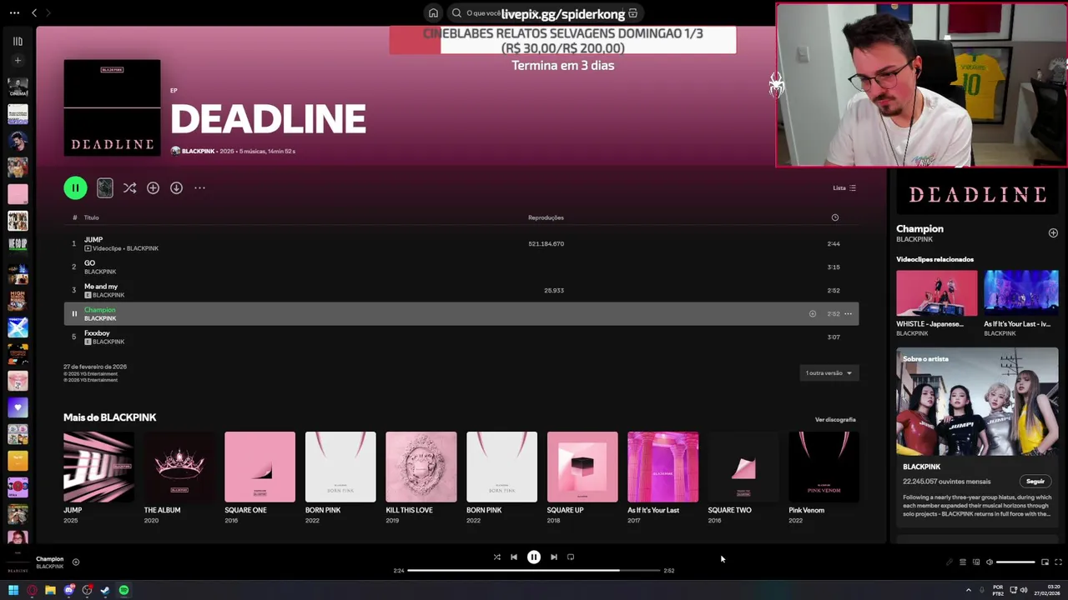The image size is (1068, 600).
Task: Play the track Fxxxboy
Action: 461,337
